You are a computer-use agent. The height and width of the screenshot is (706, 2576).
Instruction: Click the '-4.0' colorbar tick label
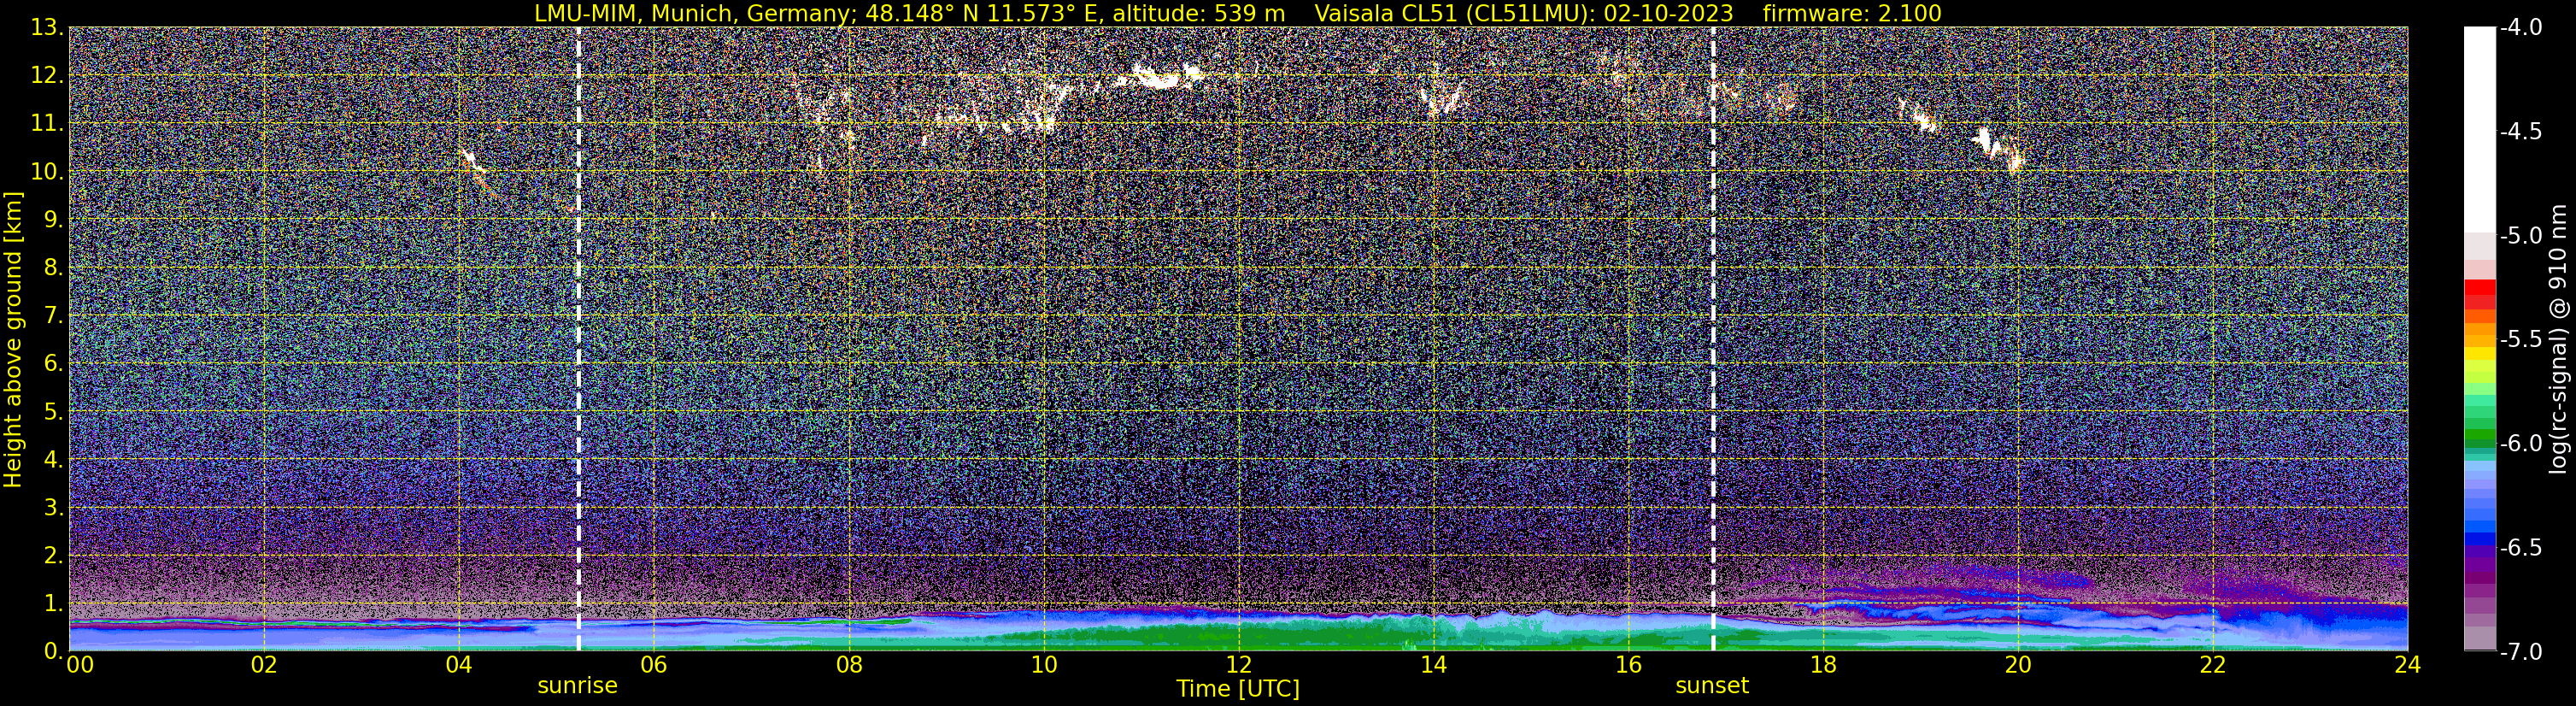2521,27
